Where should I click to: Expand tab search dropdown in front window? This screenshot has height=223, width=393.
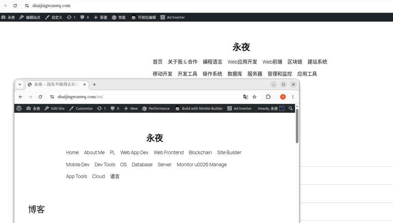tap(20, 84)
